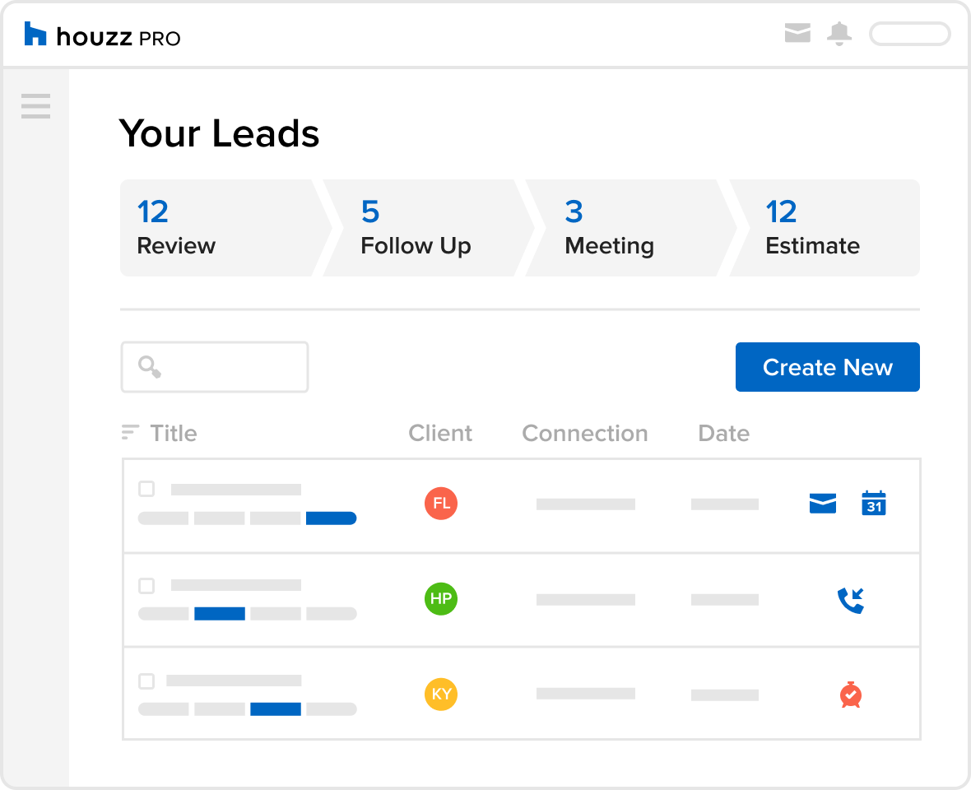Viewport: 971px width, 790px height.
Task: Click the envelope icon in FL row
Action: [823, 504]
